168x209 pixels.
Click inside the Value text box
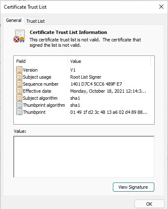point(84,157)
